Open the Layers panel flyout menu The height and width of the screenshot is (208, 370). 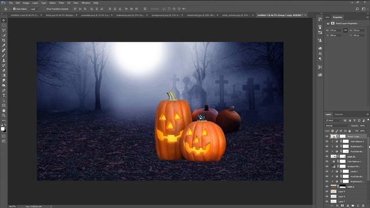[x=368, y=114]
